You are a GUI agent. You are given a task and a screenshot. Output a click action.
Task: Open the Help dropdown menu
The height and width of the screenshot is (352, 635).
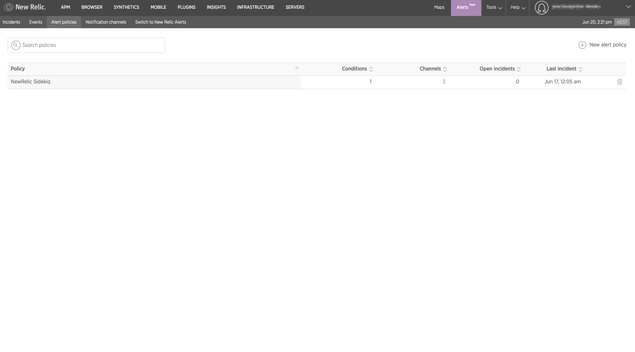tap(518, 7)
